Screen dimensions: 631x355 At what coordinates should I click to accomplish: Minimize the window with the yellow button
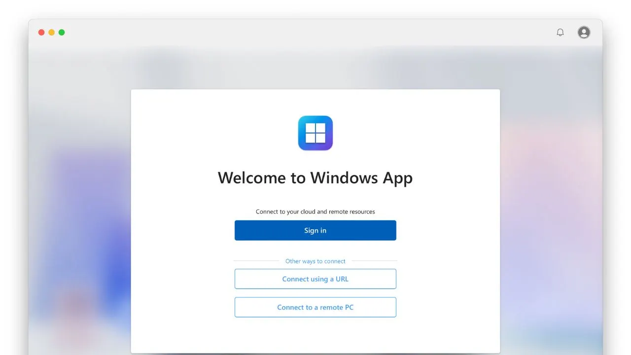point(51,33)
